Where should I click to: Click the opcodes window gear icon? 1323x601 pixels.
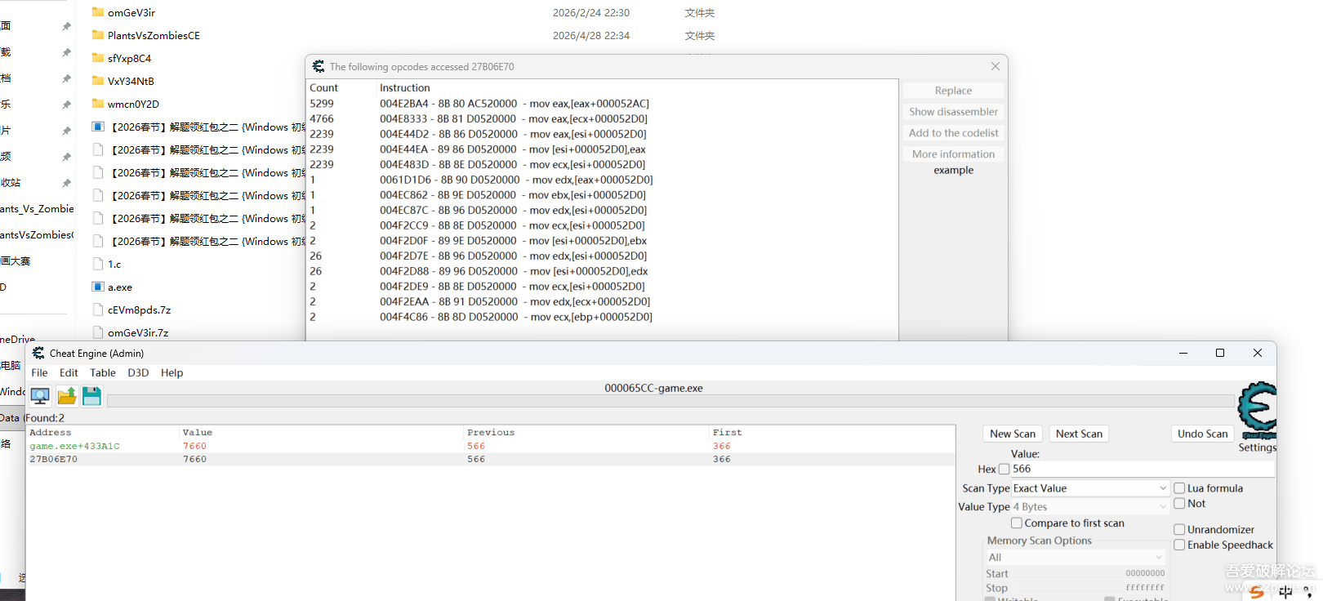pyautogui.click(x=318, y=66)
